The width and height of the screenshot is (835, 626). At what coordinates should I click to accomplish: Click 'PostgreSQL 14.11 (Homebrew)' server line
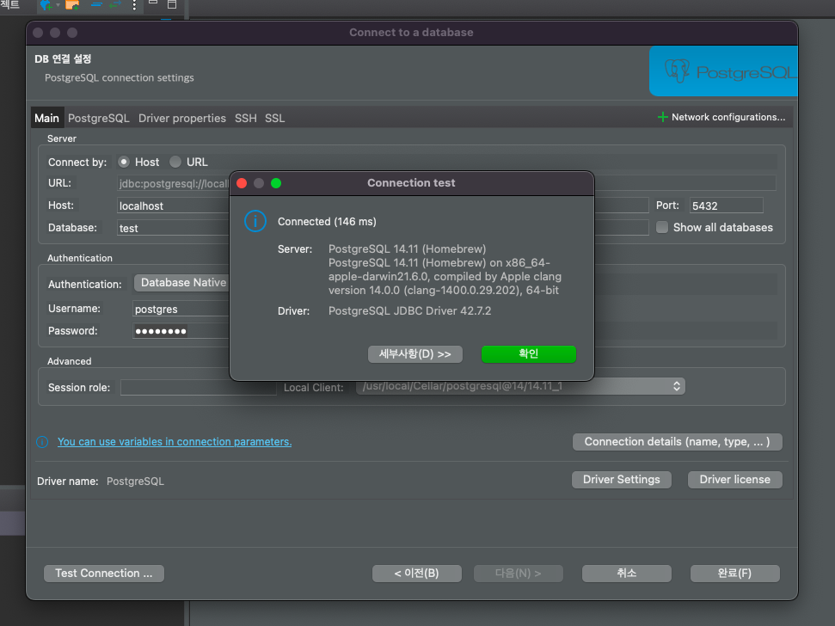coord(407,249)
